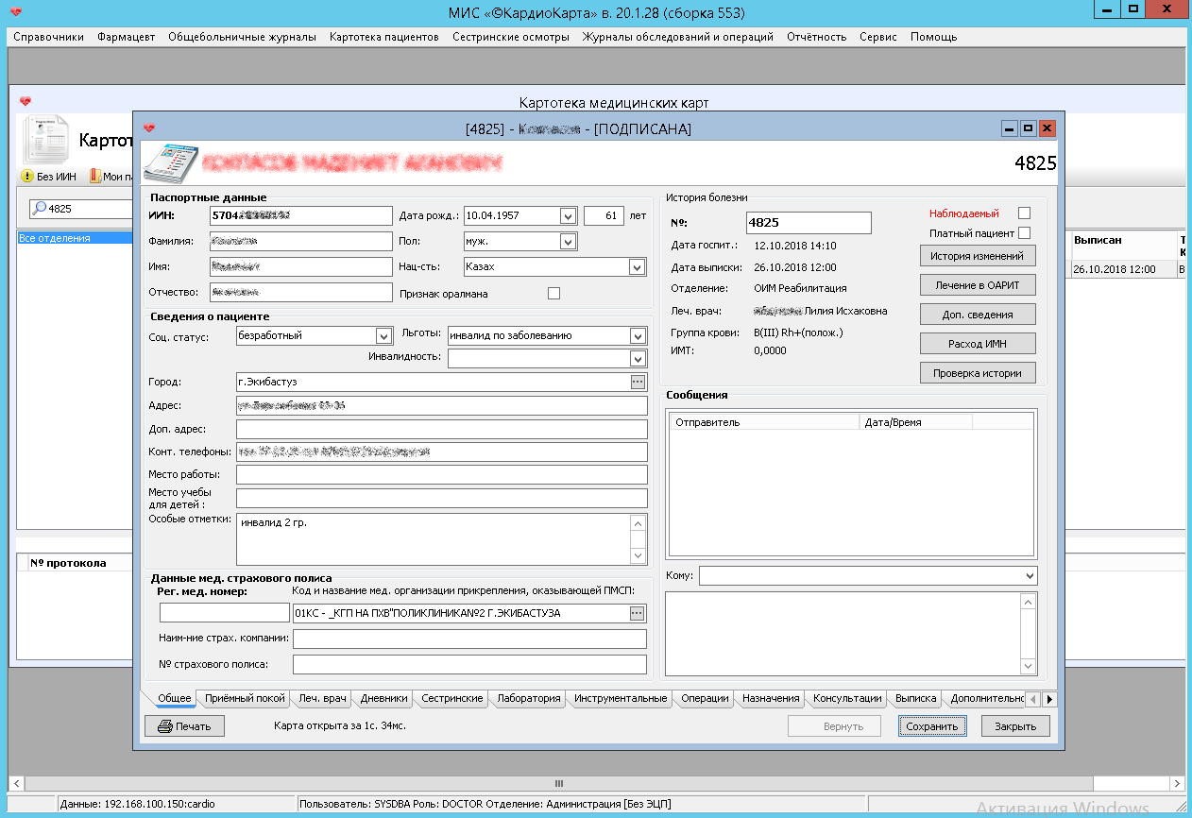The width and height of the screenshot is (1192, 818).
Task: Tick the Платный пациент checkbox
Action: [x=1024, y=233]
